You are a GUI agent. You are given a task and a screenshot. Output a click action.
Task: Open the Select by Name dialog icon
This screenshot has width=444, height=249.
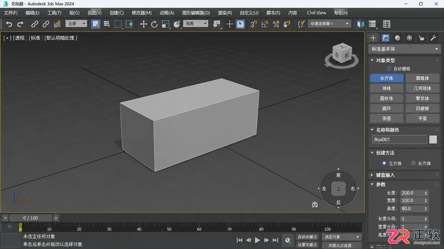click(x=107, y=24)
